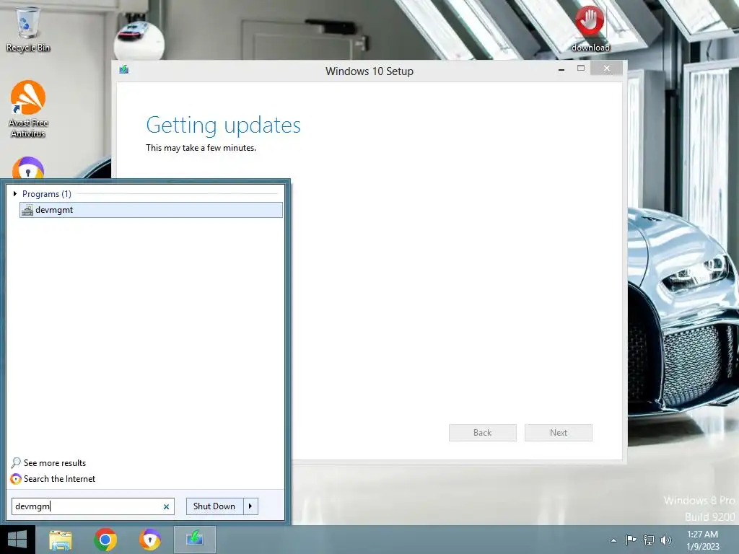This screenshot has height=554, width=739.
Task: Clear the search box with the X
Action: point(167,507)
